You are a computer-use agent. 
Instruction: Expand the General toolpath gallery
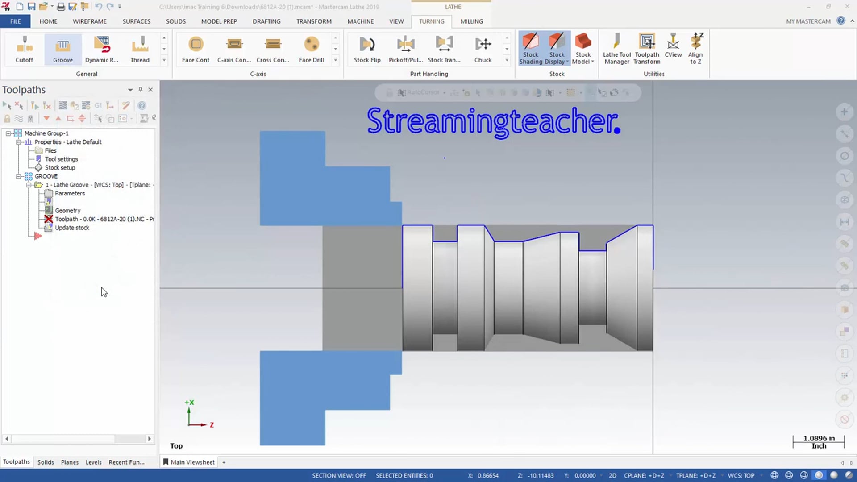coord(164,60)
